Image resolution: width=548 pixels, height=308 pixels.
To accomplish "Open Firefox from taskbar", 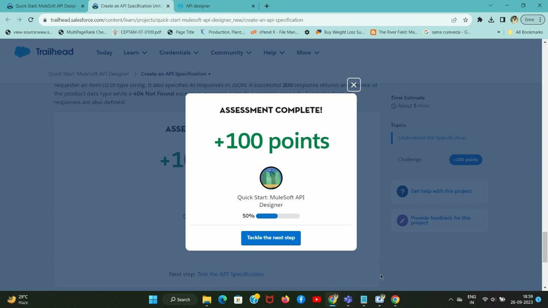I will pyautogui.click(x=285, y=299).
